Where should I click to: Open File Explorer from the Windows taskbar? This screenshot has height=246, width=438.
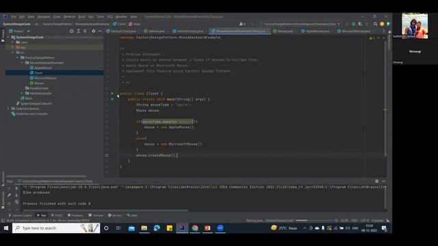(144, 228)
